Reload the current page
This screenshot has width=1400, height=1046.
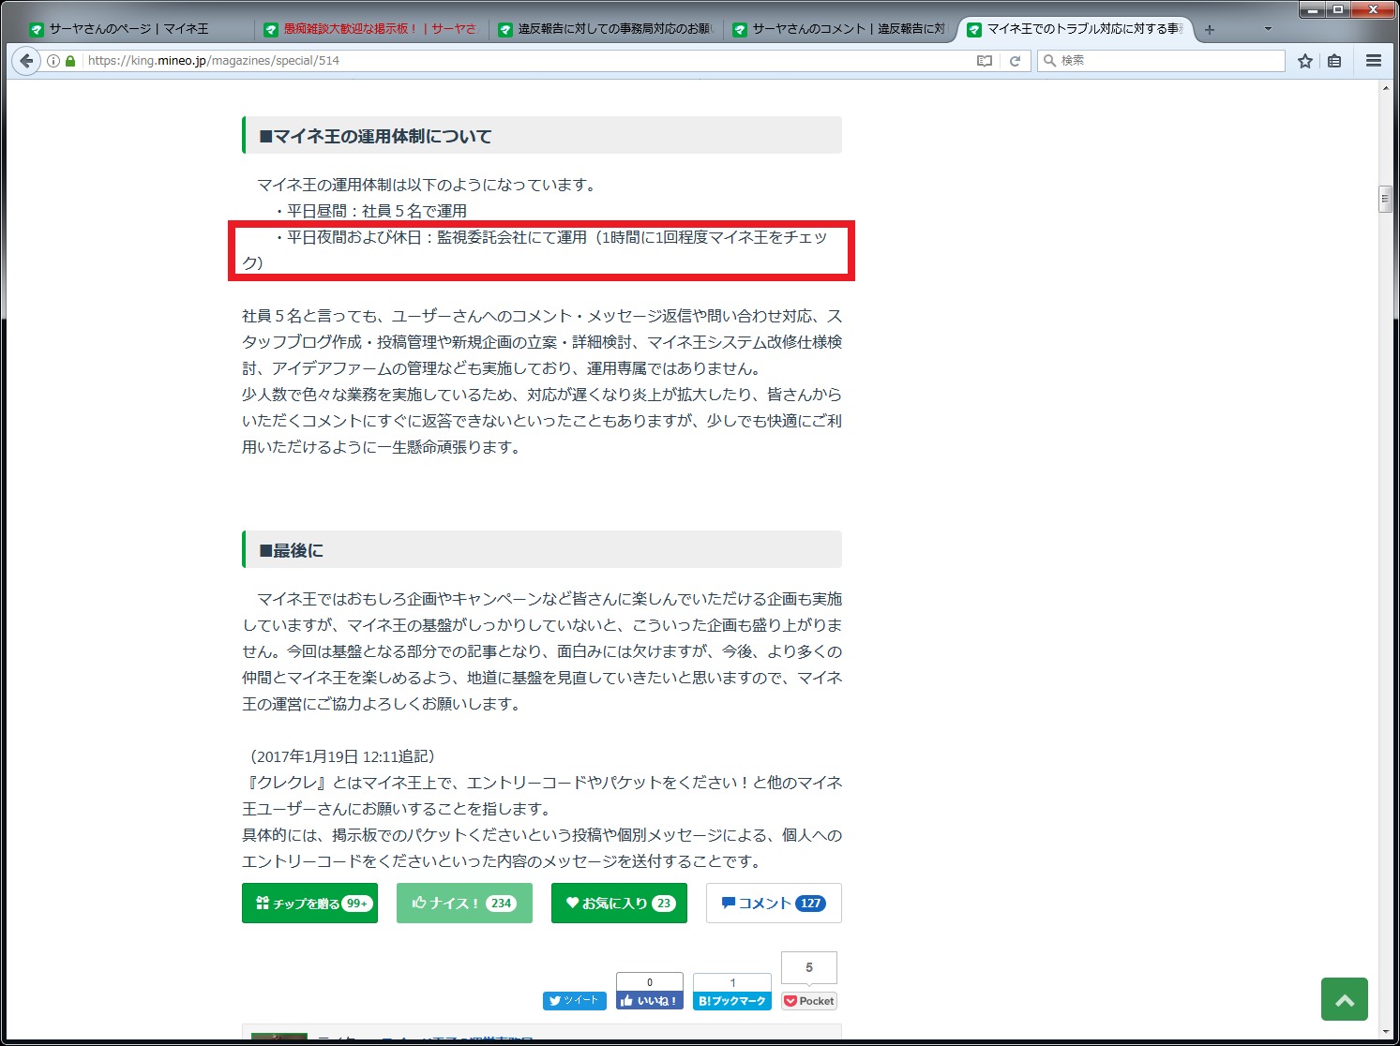pos(1015,61)
